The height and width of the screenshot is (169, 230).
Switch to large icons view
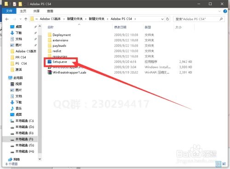(224, 164)
